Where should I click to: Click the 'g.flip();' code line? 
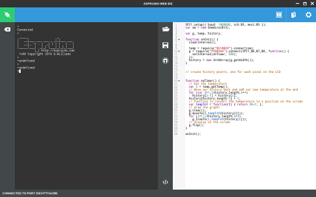(x=197, y=125)
